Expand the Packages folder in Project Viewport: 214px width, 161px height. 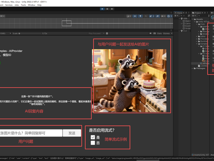coord(192,68)
